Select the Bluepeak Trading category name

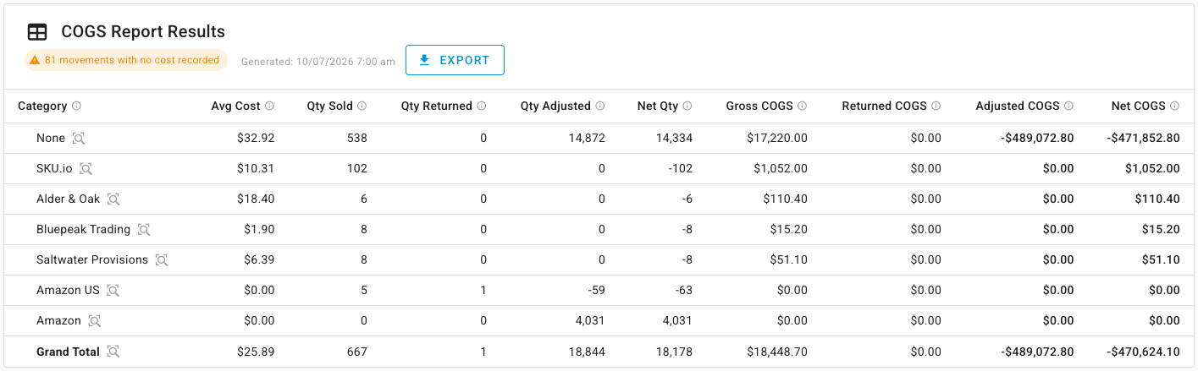(x=84, y=229)
